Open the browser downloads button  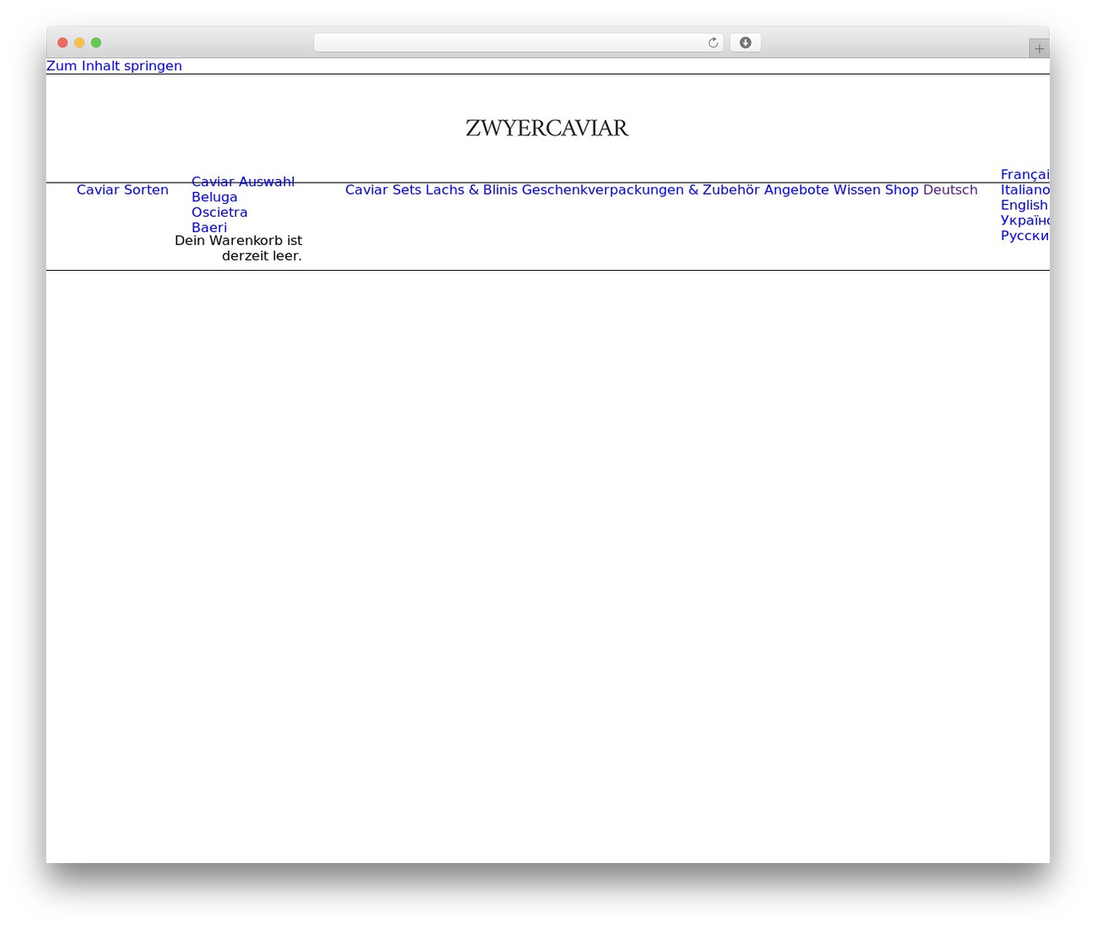point(745,43)
